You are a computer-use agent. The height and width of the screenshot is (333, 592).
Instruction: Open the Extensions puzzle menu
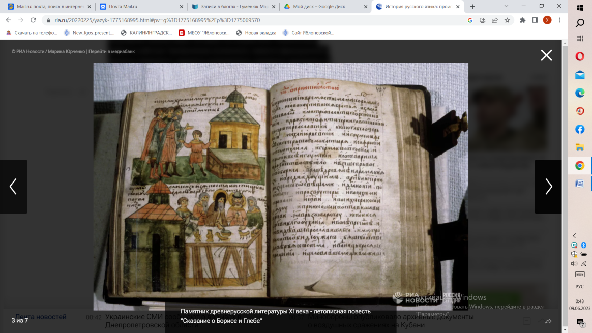522,20
